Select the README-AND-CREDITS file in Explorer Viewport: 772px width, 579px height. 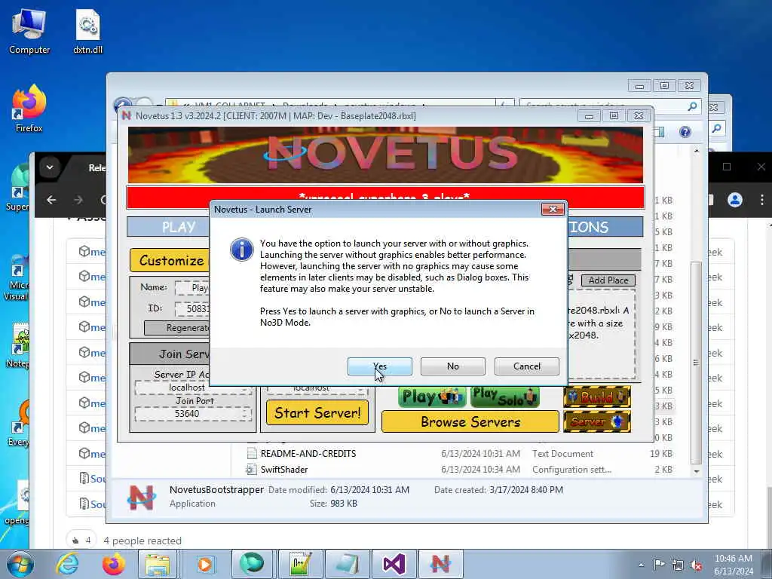coord(308,453)
